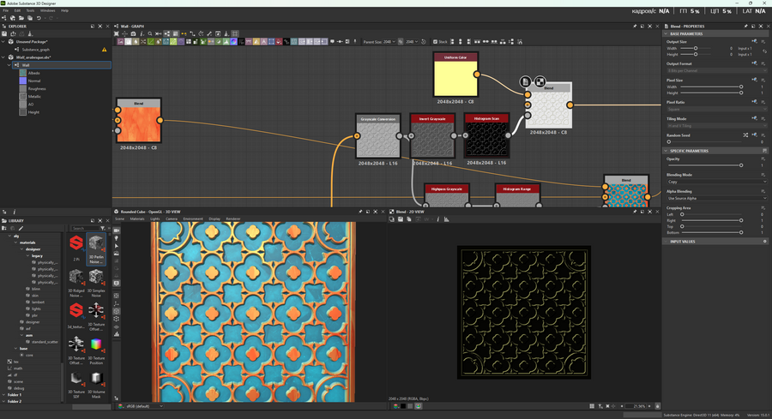The height and width of the screenshot is (419, 772).
Task: Collapse the Base Parameters section
Action: click(x=667, y=33)
